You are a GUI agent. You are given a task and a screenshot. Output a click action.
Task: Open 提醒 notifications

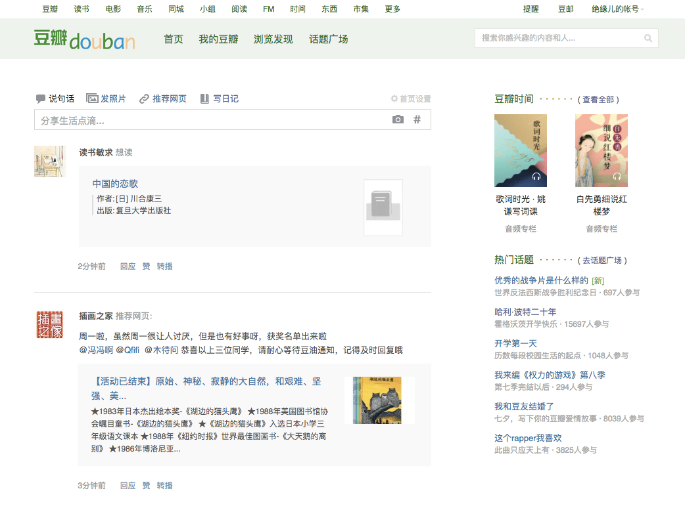(x=531, y=9)
